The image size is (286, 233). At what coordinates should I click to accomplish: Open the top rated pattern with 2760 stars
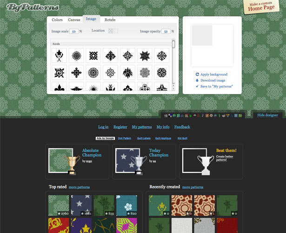[59, 206]
